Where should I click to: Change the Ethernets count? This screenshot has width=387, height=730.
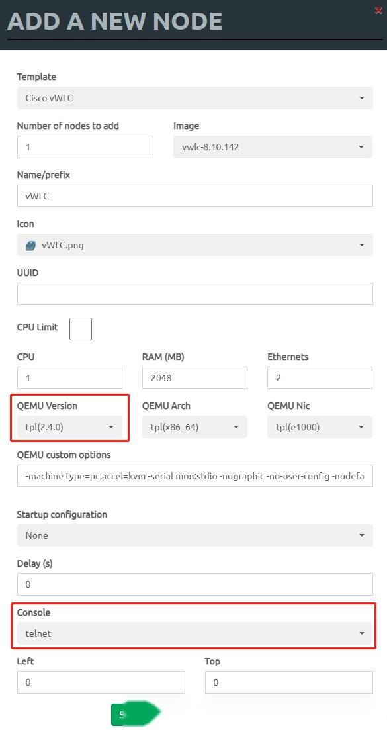tap(320, 377)
